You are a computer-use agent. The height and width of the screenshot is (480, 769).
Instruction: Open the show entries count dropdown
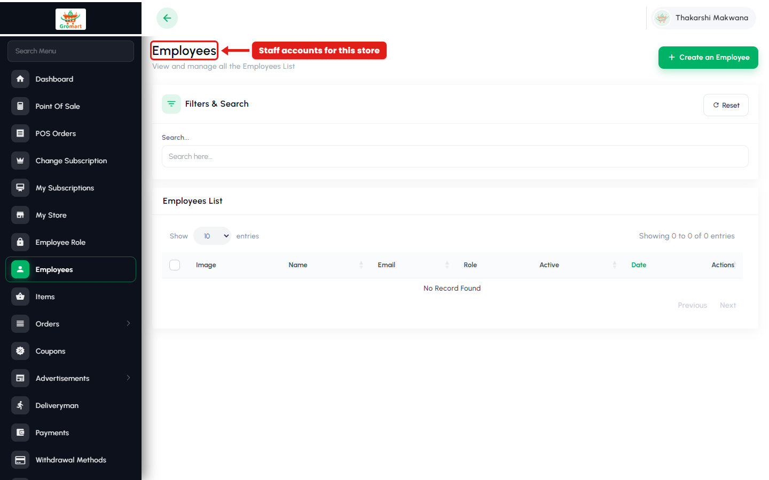click(x=212, y=236)
